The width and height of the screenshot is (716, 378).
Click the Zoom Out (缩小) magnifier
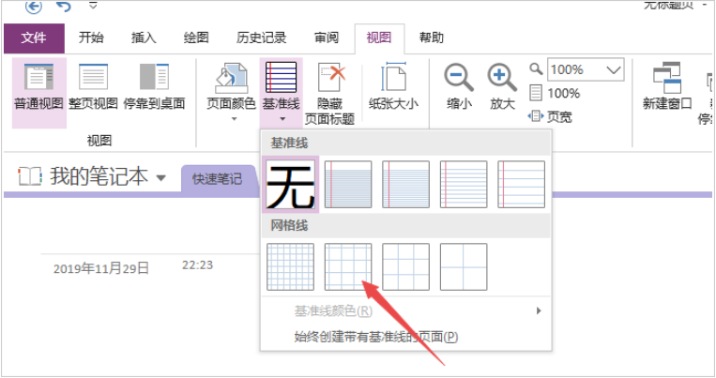pos(459,78)
